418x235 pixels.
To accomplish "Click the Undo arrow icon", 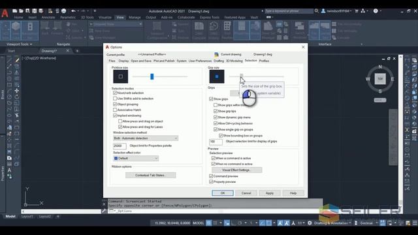I will tap(73, 11).
